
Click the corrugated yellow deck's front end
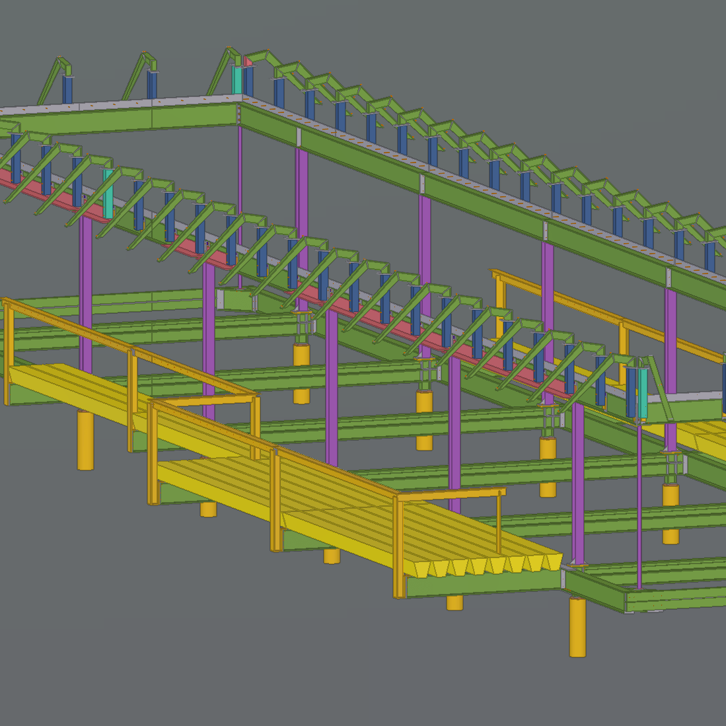tap(484, 565)
